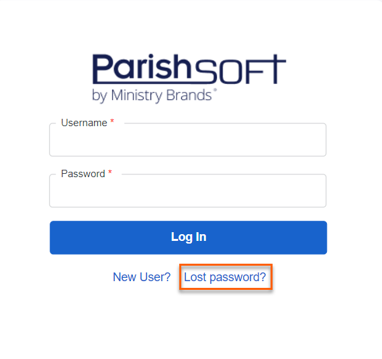Select the Username field label
The height and width of the screenshot is (359, 382).
(x=84, y=123)
